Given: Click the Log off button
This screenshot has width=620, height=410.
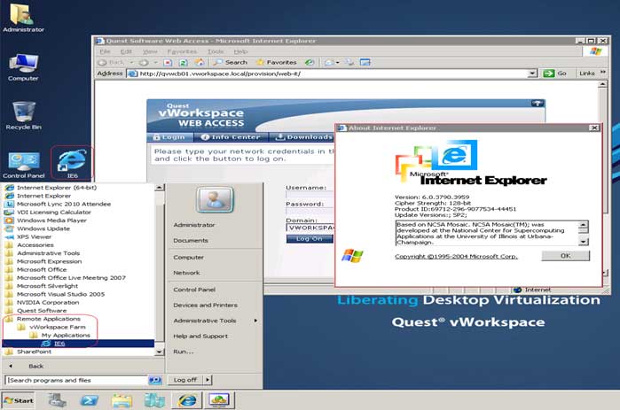Looking at the screenshot, I should point(185,380).
